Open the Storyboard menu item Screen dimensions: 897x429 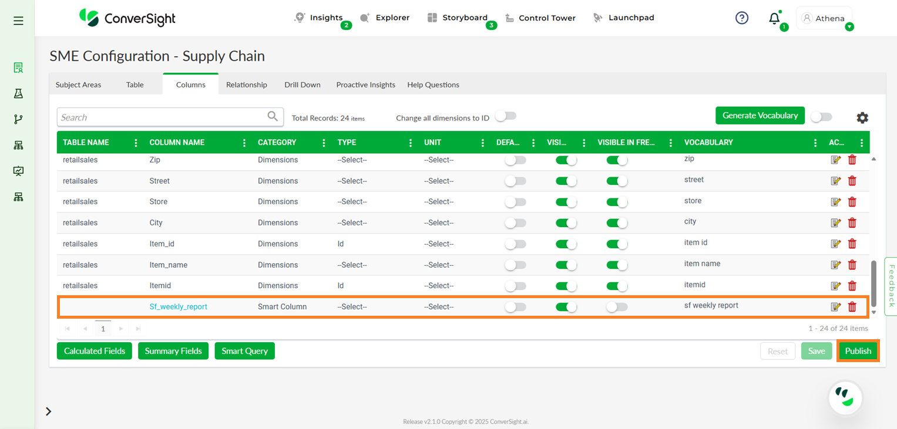(x=464, y=18)
